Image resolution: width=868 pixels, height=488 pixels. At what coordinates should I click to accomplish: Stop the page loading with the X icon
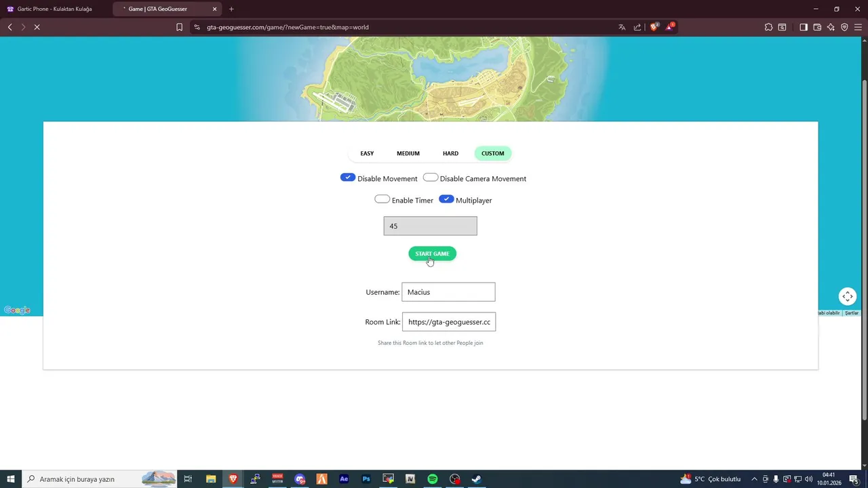click(x=37, y=27)
